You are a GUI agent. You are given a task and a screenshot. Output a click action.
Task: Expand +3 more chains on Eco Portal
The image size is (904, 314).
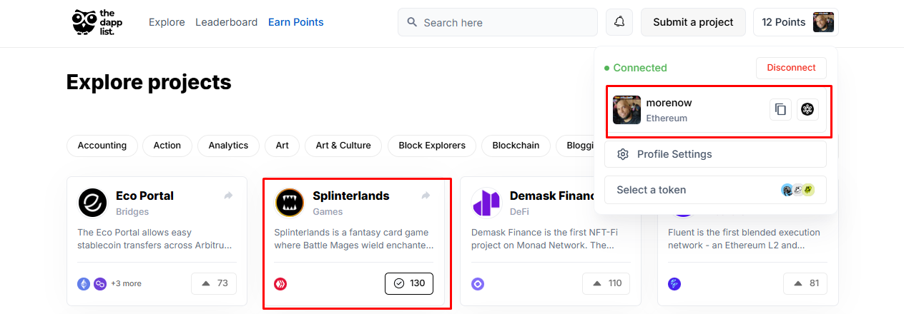point(126,283)
